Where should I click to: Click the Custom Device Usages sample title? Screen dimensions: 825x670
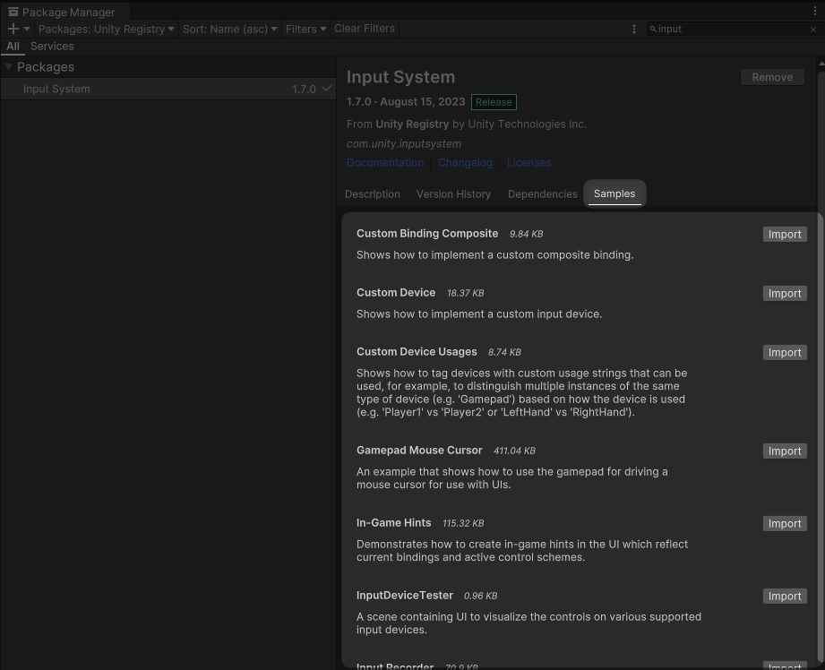417,352
